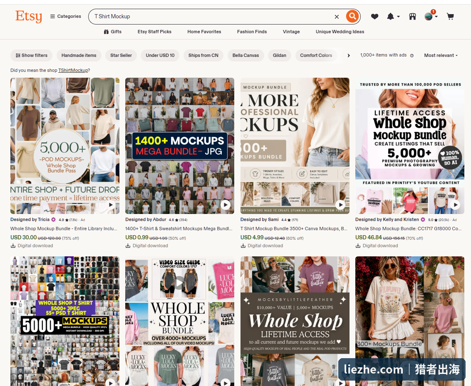Viewport: 471px width, 386px height.
Task: Toggle Handmade items filter
Action: pyautogui.click(x=79, y=55)
